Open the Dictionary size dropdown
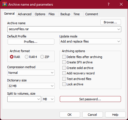128x120 pixels. [x=31, y=86]
